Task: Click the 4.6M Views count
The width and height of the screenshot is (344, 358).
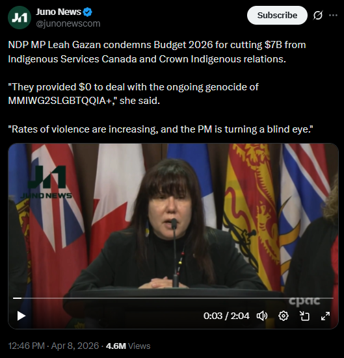Action: pos(128,346)
